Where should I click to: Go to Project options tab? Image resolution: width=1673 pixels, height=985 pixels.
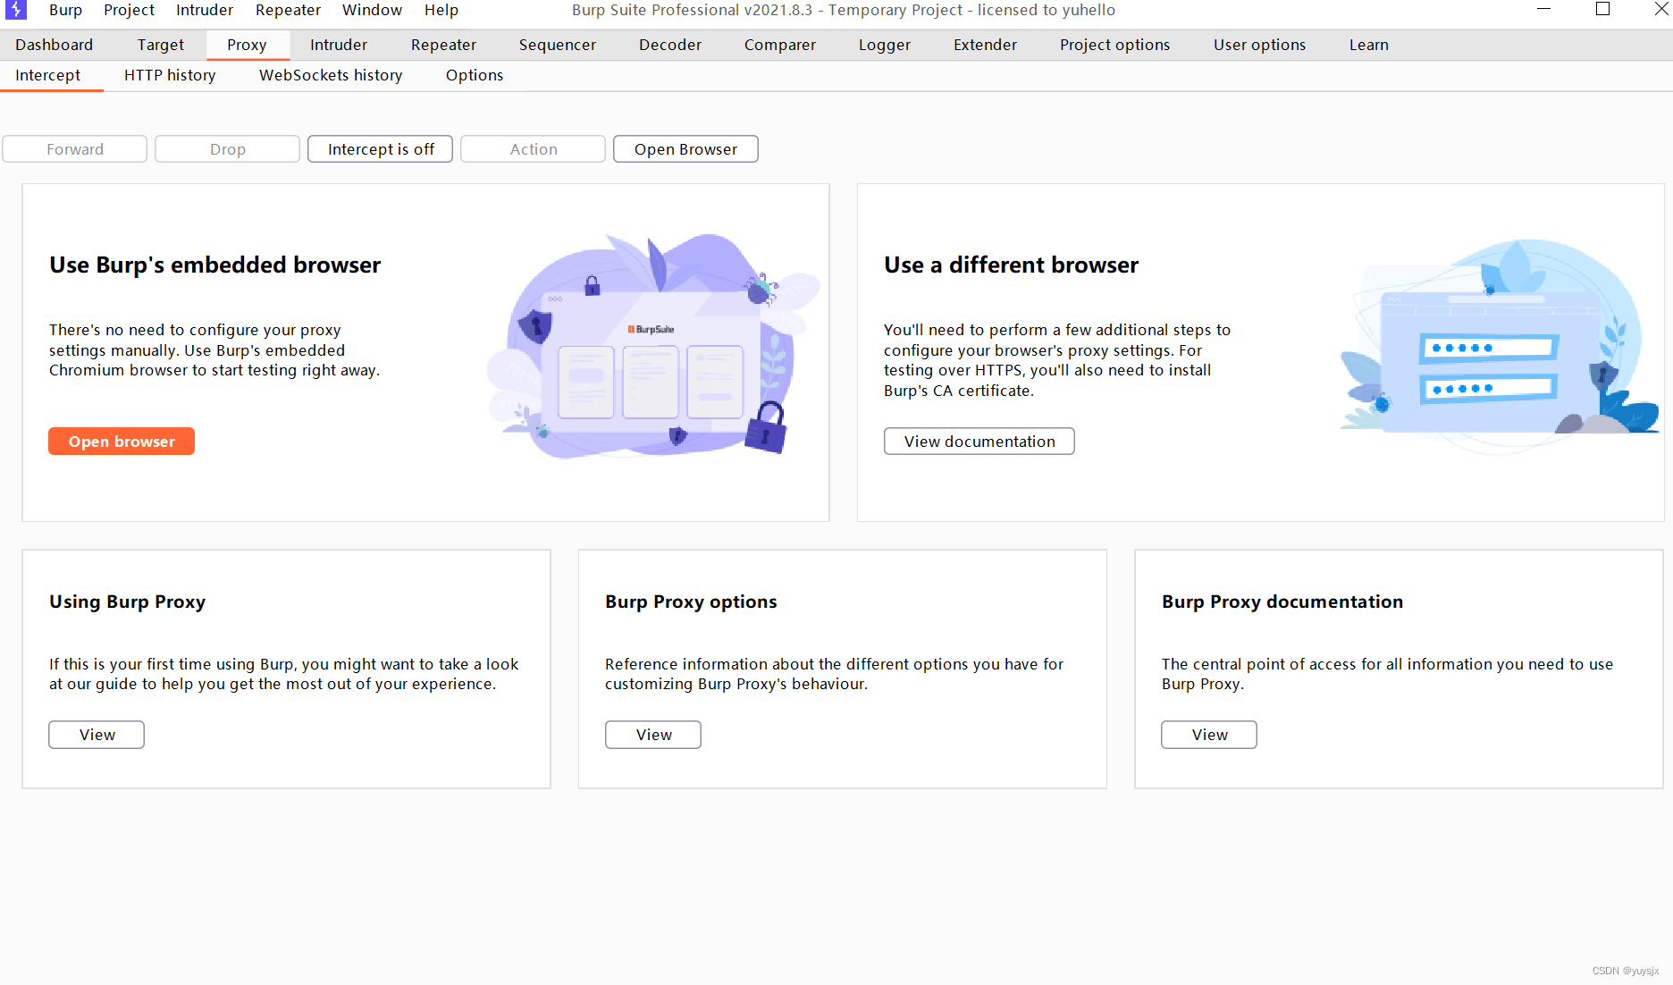1114,45
